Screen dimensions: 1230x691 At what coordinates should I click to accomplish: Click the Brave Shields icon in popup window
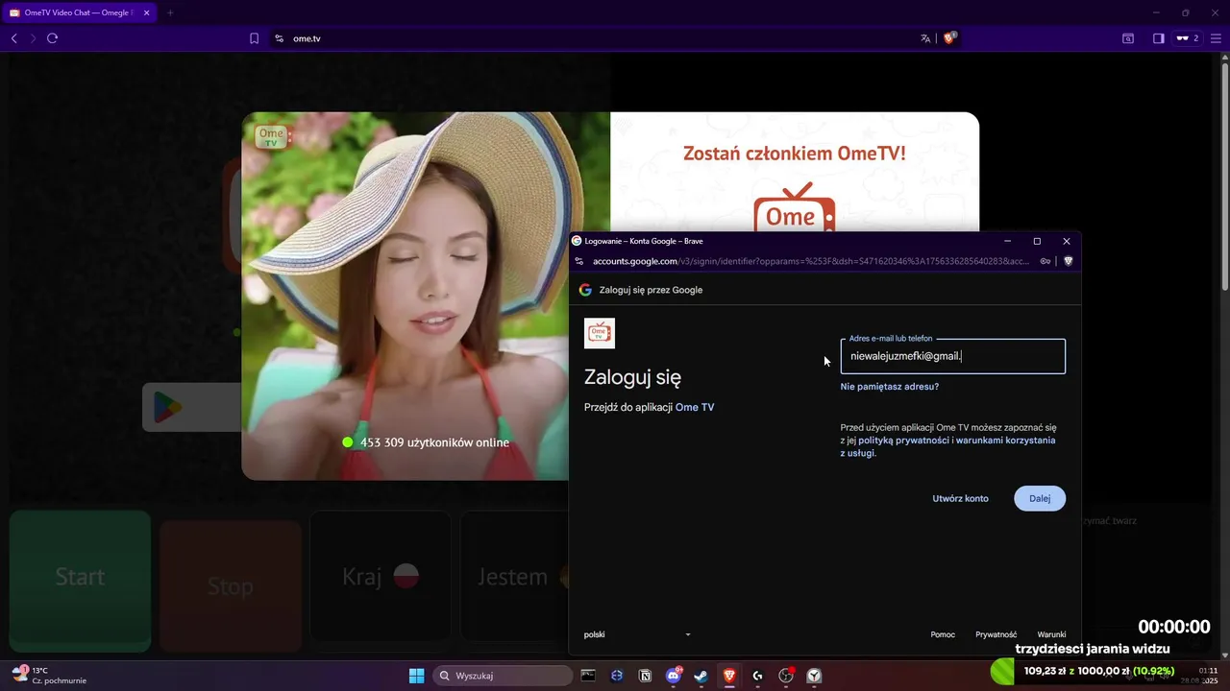pyautogui.click(x=1068, y=261)
